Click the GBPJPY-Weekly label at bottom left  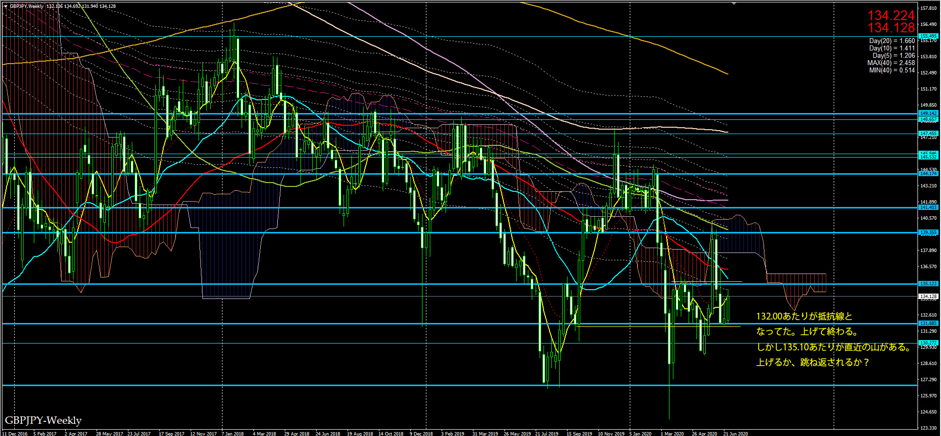tap(43, 421)
